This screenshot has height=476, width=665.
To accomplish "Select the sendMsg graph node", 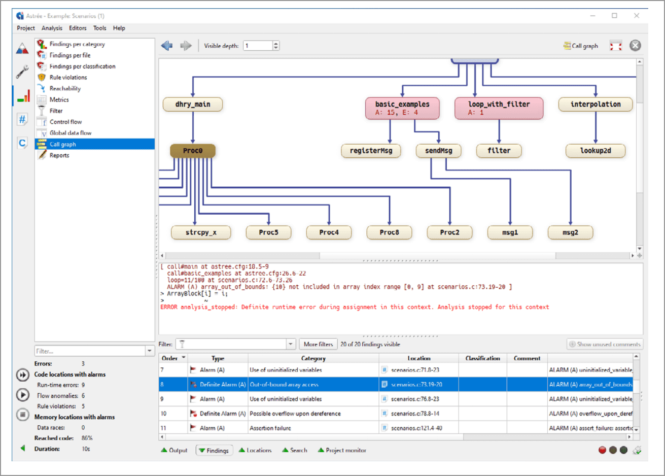I will (x=439, y=151).
